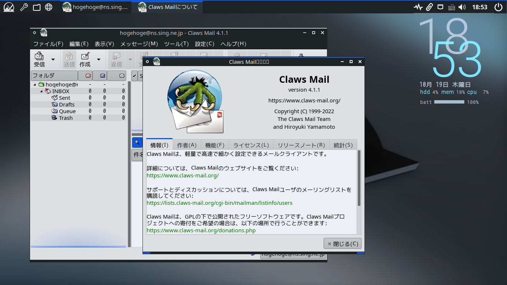Open the https://www.claws-mail.org/ green link

183,176
